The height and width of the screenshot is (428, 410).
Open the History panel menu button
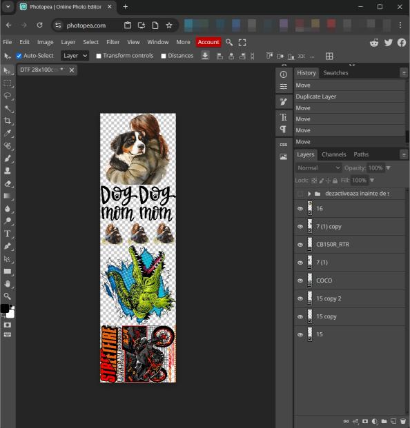[x=404, y=73]
